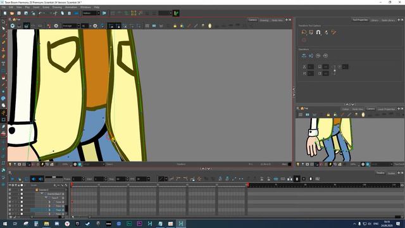Image resolution: width=405 pixels, height=228 pixels.
Task: Toggle enable checkbox on the highlighted timeline layer
Action: [x=10, y=210]
